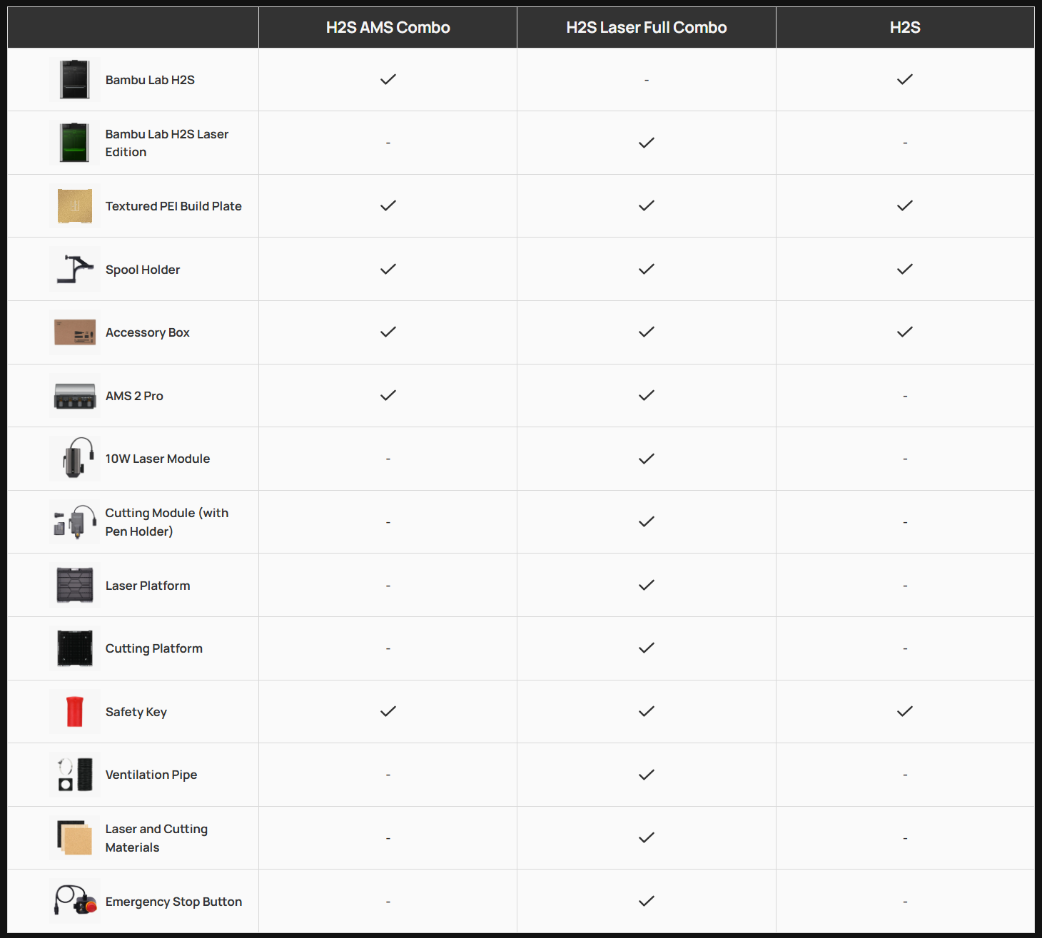Click the H2S AMS Combo column header
This screenshot has width=1042, height=938.
click(388, 28)
